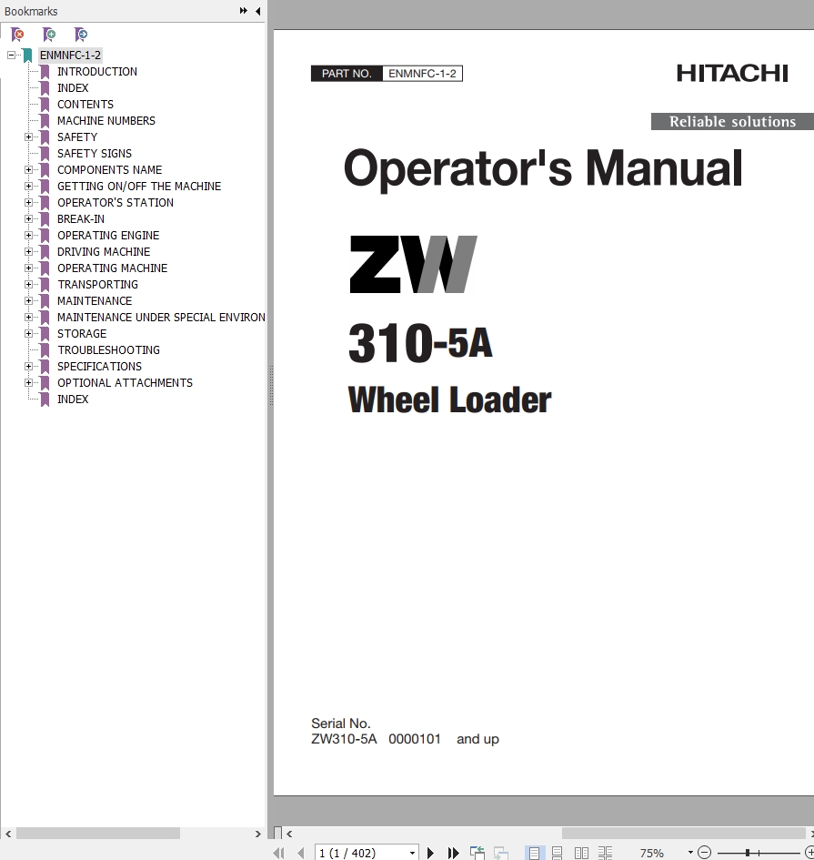The image size is (814, 860).
Task: Expand the STORAGE bookmark
Action: click(x=28, y=333)
